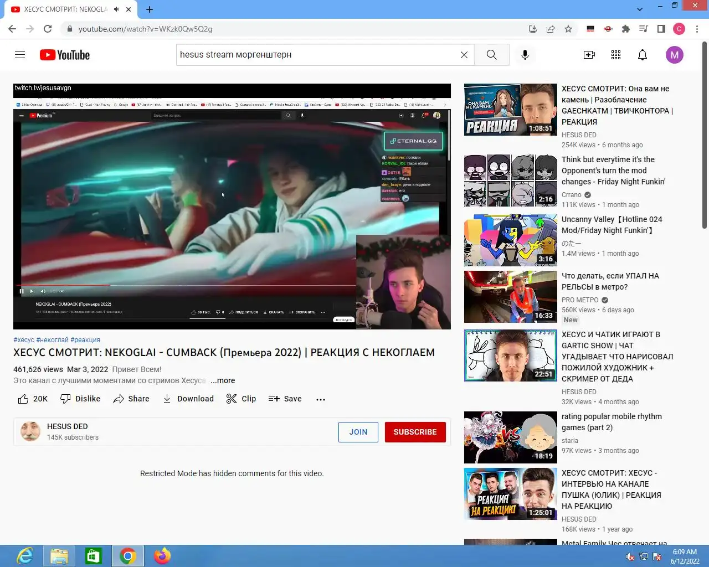Install app icon in address bar
The height and width of the screenshot is (567, 709).
(533, 29)
